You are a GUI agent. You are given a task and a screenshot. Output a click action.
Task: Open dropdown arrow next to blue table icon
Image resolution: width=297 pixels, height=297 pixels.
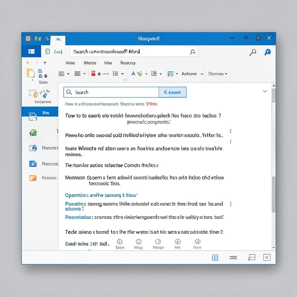click(x=177, y=74)
